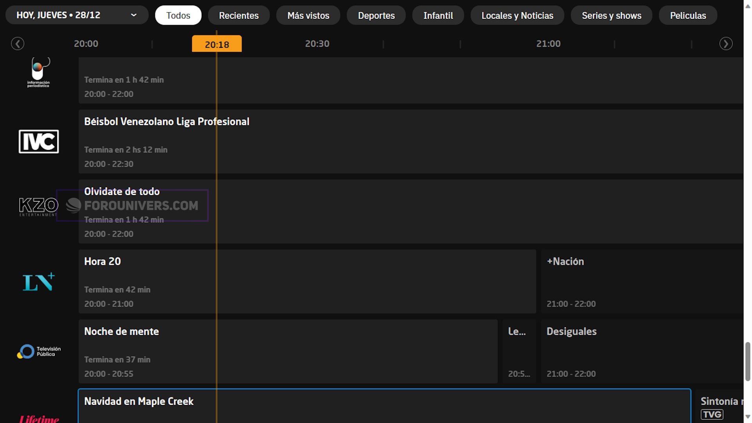752x423 pixels.
Task: Open the Desiguales program at 21:00
Action: pos(642,351)
